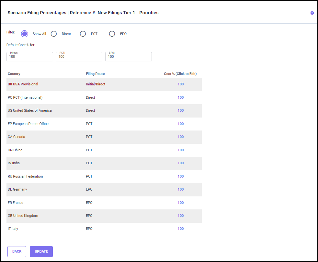Image resolution: width=318 pixels, height=262 pixels.
Task: Edit cost percentage for USA Provisional
Action: coord(181,84)
